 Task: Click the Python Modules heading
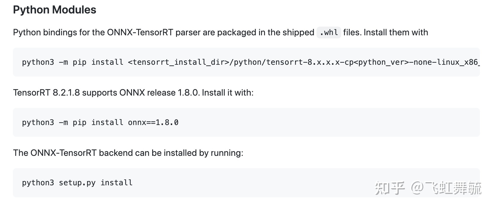tap(55, 10)
